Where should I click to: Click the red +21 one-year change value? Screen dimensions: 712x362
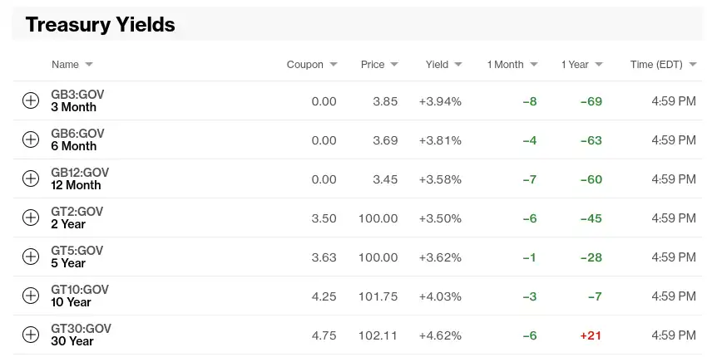591,335
